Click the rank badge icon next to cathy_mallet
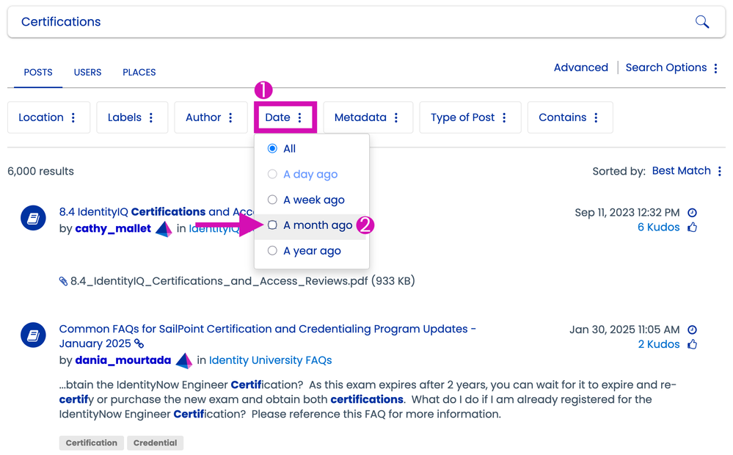733x455 pixels. tap(164, 229)
